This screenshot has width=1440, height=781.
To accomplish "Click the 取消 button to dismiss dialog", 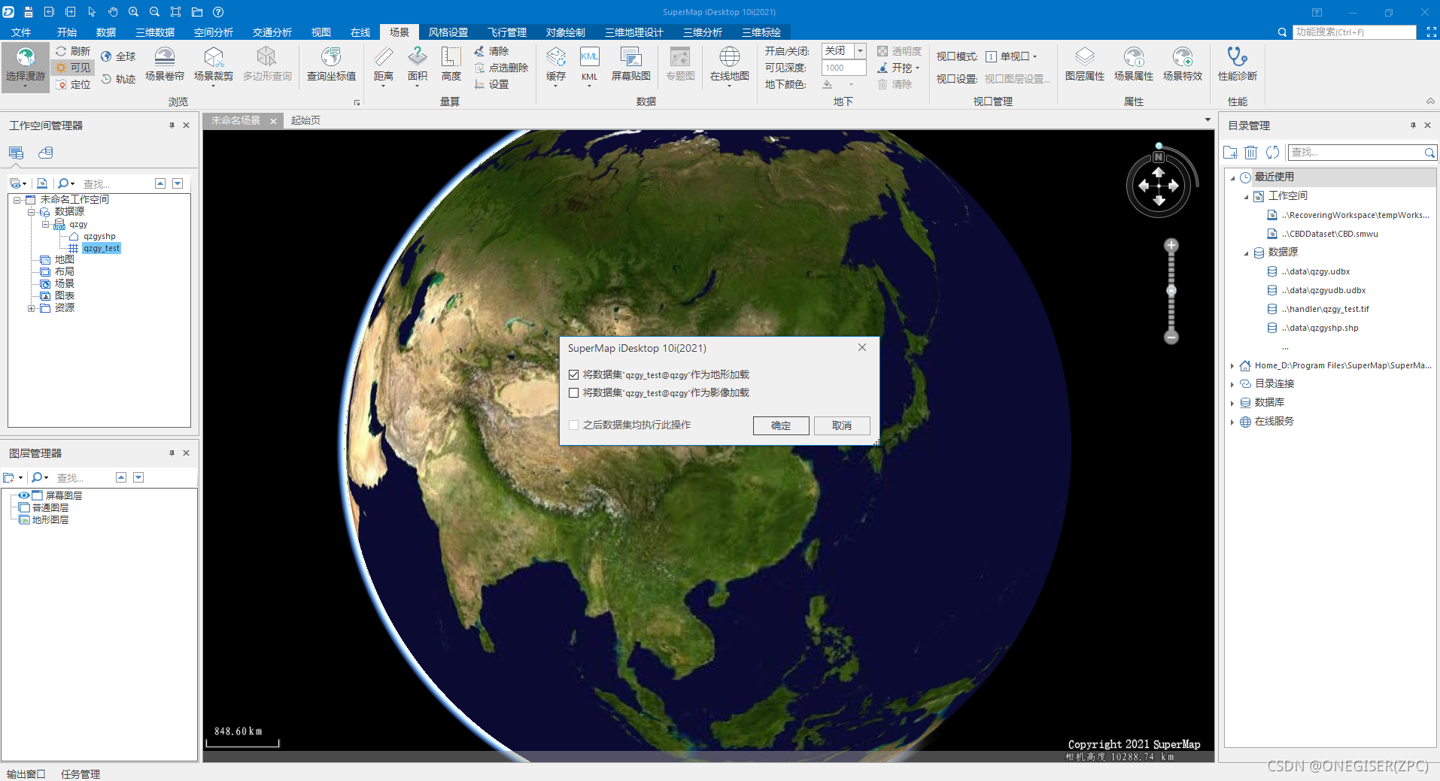I will [x=842, y=425].
